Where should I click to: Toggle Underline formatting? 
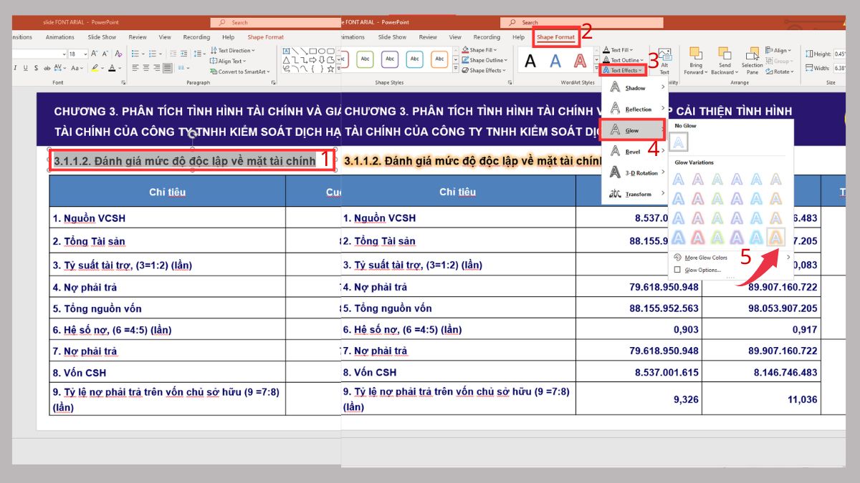[x=26, y=68]
